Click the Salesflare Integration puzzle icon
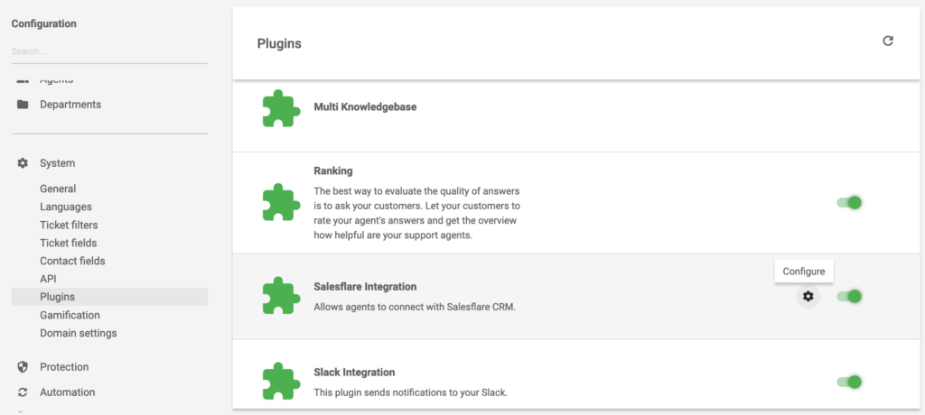Viewport: 925px width, 415px height. (281, 296)
